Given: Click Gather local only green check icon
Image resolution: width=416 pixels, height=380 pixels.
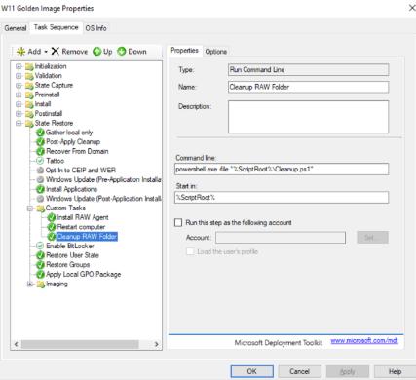Looking at the screenshot, I should coord(40,133).
